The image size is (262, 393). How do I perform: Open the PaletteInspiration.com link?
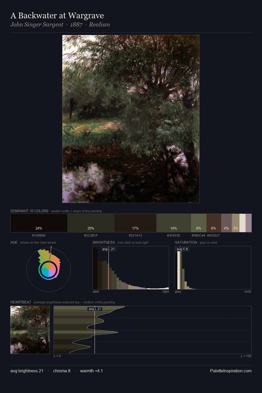coord(231,371)
